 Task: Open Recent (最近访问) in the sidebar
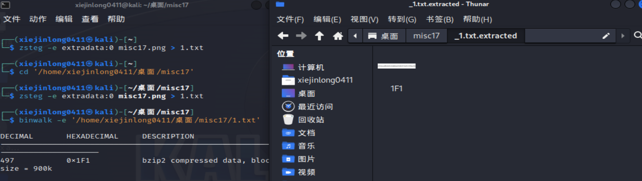[x=315, y=107]
